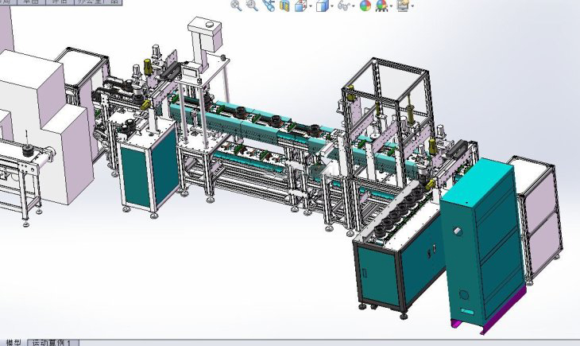Screen dimensions: 580x346
Task: Click the Display Style cube icon
Action: 321,6
